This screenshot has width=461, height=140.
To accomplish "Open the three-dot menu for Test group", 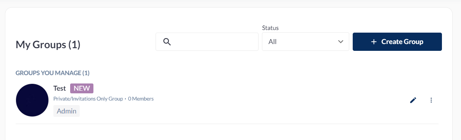I will [431, 100].
